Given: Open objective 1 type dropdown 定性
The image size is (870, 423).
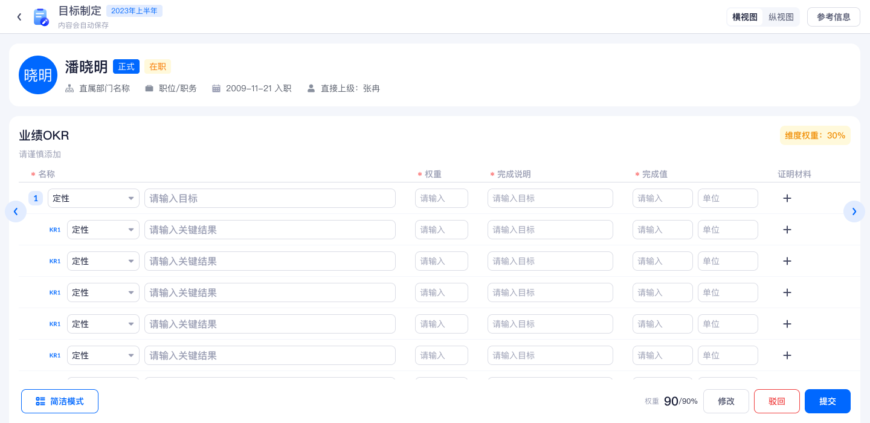Looking at the screenshot, I should tap(94, 198).
